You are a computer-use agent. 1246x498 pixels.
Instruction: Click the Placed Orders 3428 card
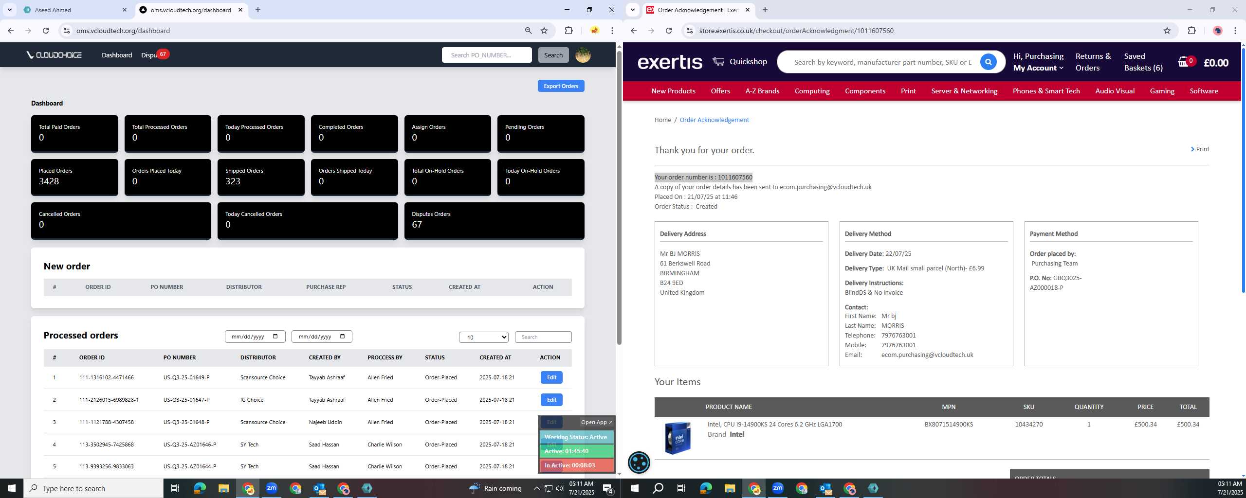tap(74, 178)
